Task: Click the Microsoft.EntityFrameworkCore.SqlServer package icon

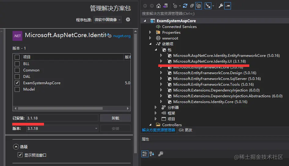Action: (x=170, y=79)
